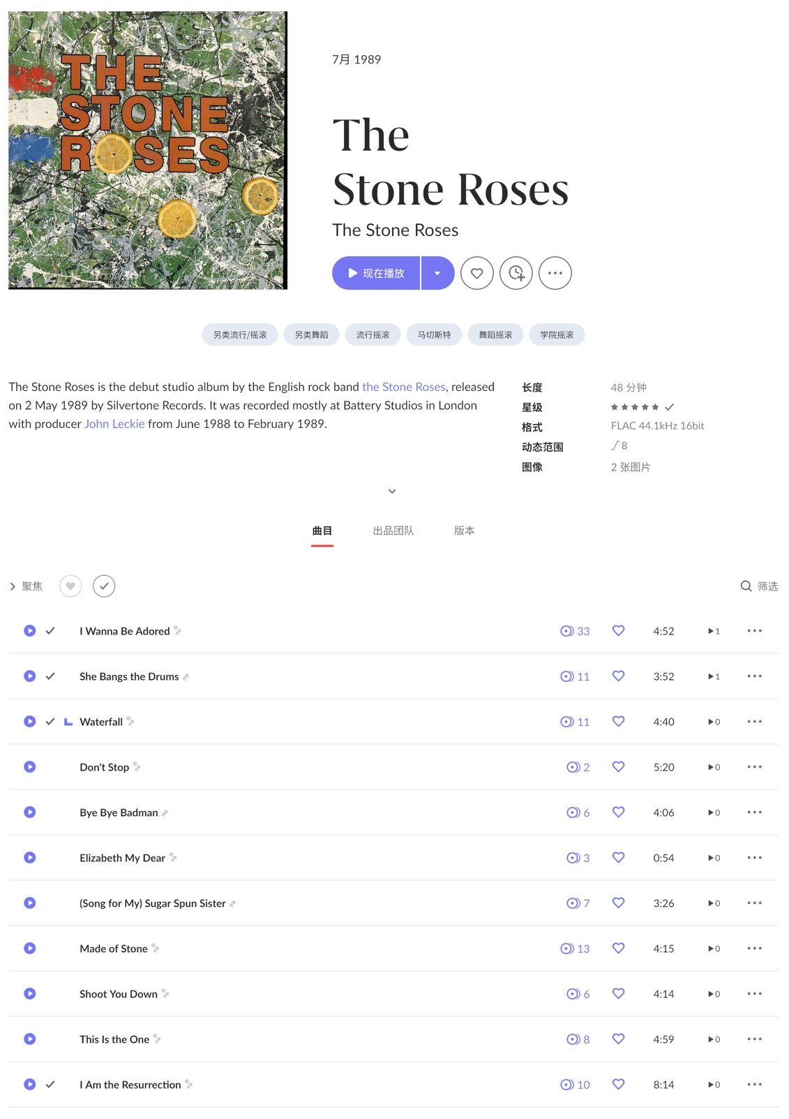Viewport: 789px width, 1119px height.
Task: Click I Wanna Be Adored track title
Action: tap(125, 631)
